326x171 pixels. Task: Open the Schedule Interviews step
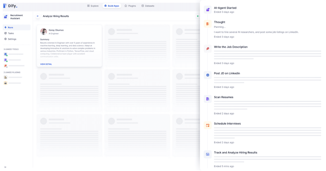pos(227,123)
